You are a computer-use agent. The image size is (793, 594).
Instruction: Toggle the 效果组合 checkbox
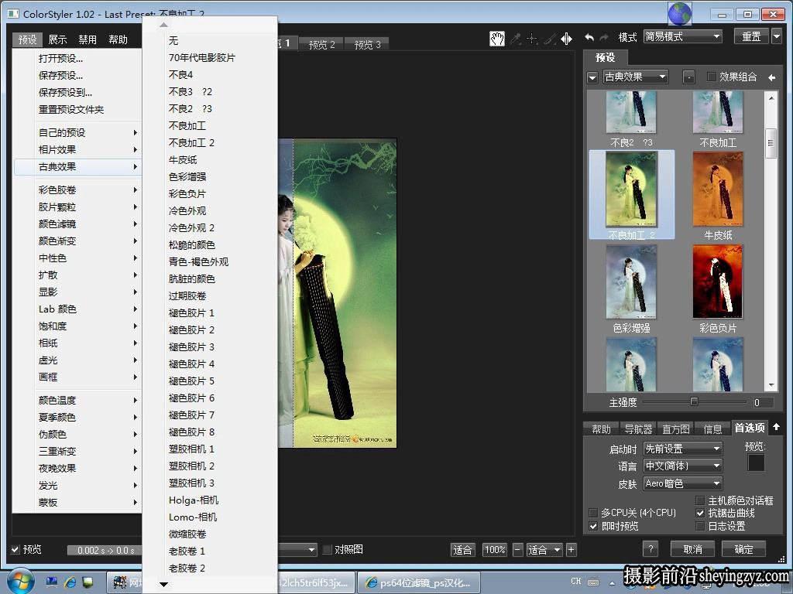tap(712, 77)
